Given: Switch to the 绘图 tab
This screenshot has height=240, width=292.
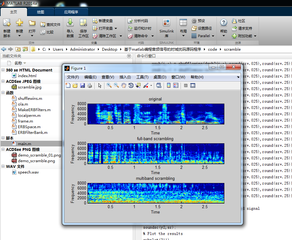Looking at the screenshot, I should point(41,12).
